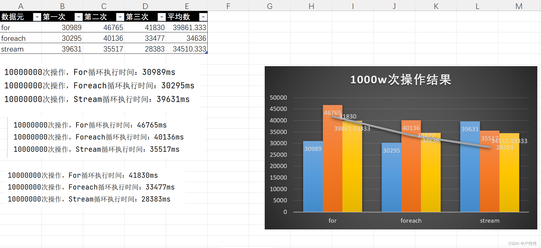Viewport: 541px width, 248px height.
Task: Select cell with value 34636 in table
Action: [187, 38]
